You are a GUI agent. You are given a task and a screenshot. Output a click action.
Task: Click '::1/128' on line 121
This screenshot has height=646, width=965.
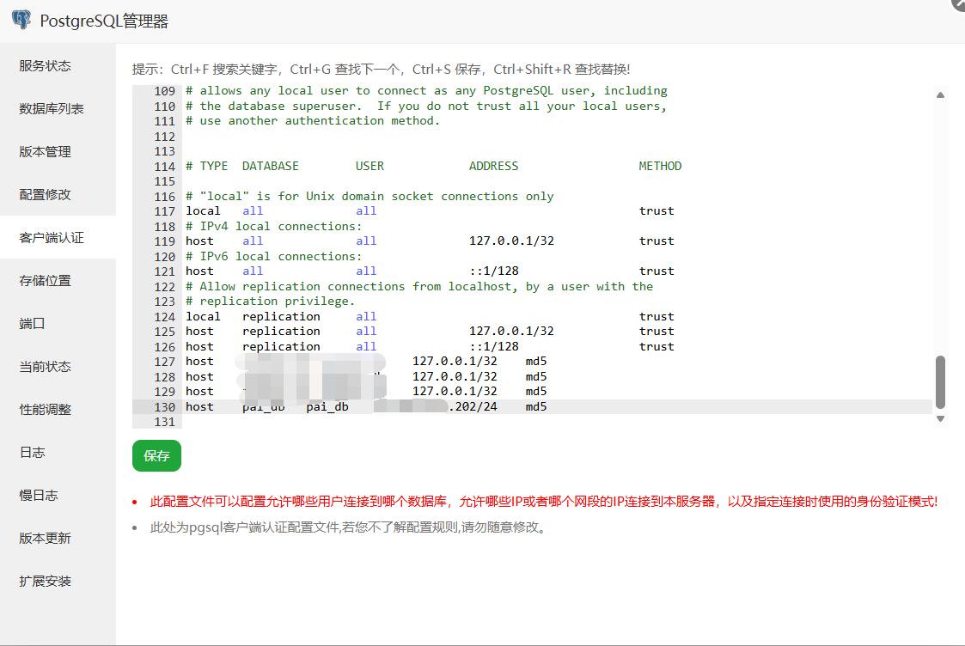tap(493, 271)
